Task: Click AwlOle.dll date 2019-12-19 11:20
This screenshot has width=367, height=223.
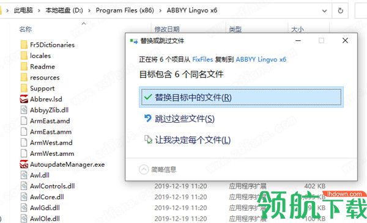Action: pos(180,219)
